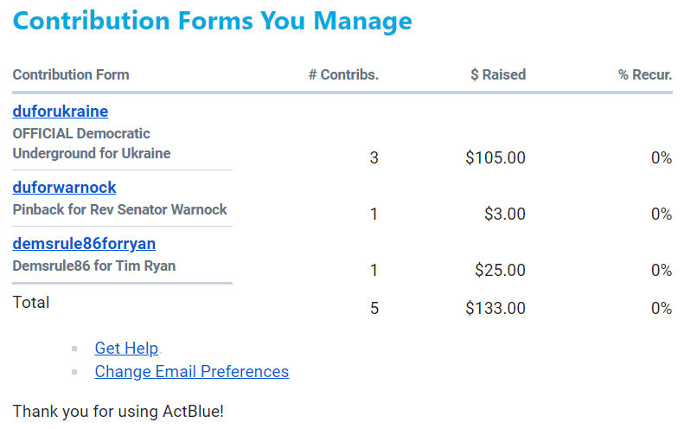Select the $133.00 total raised amount
Image resolution: width=697 pixels, height=429 pixels.
click(496, 308)
